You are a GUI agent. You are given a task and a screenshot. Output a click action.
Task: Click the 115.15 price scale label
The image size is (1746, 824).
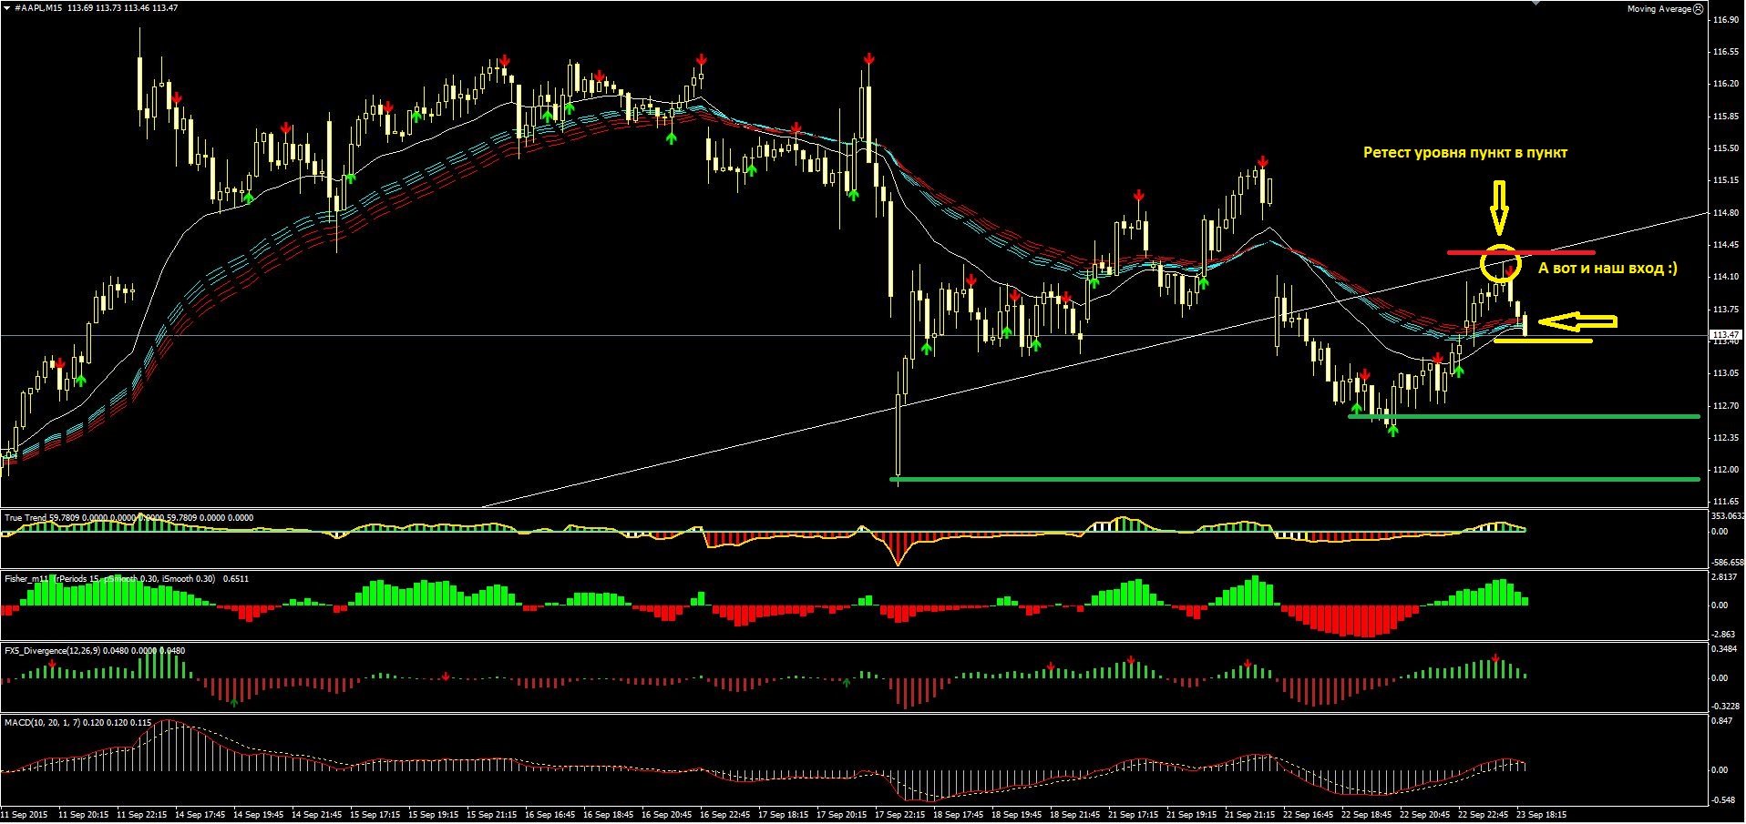(x=1726, y=180)
